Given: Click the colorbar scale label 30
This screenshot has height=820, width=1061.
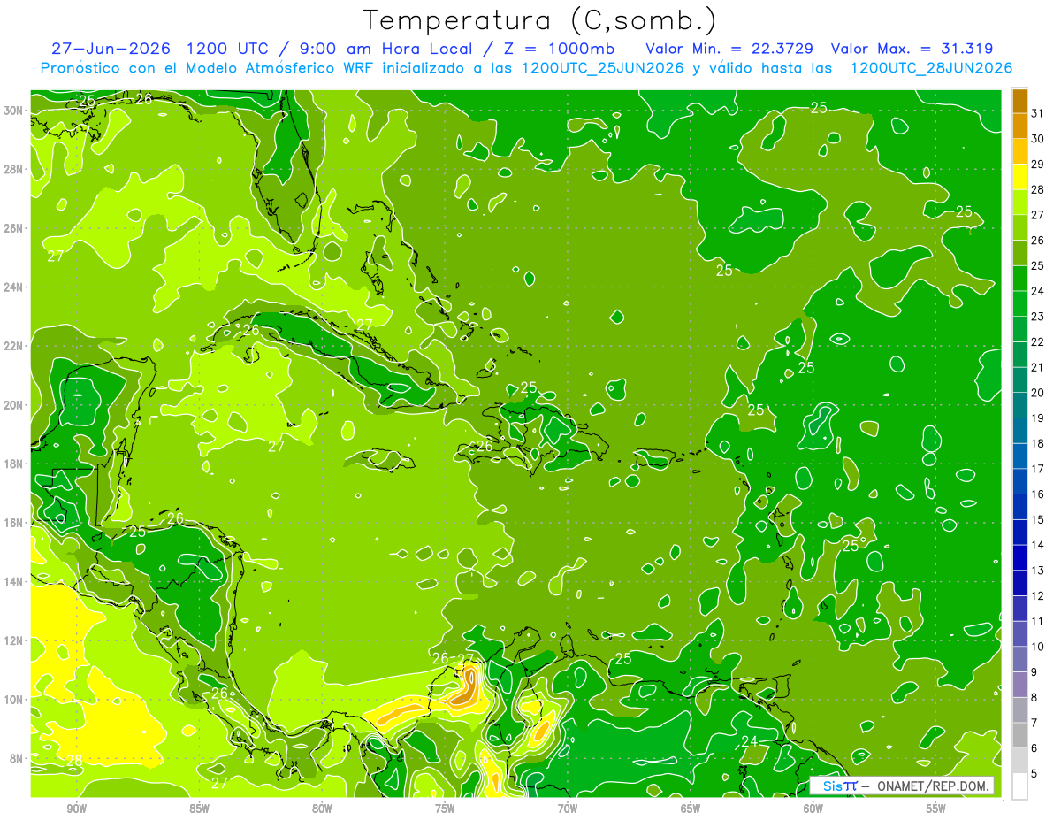Looking at the screenshot, I should click(1037, 139).
